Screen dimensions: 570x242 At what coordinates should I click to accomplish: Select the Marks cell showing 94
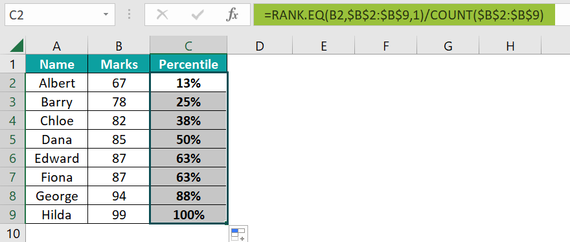tap(119, 196)
